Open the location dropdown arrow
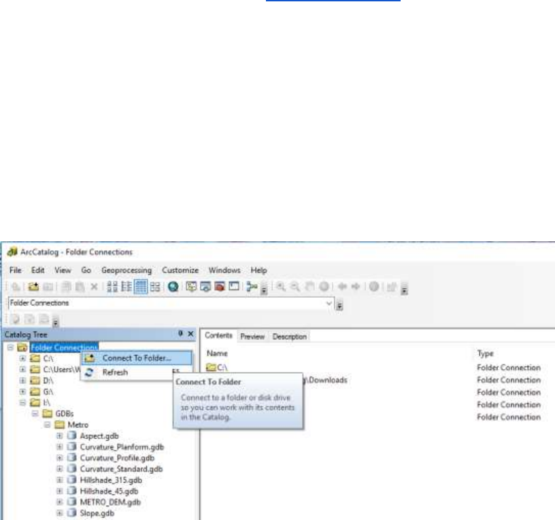 click(329, 303)
